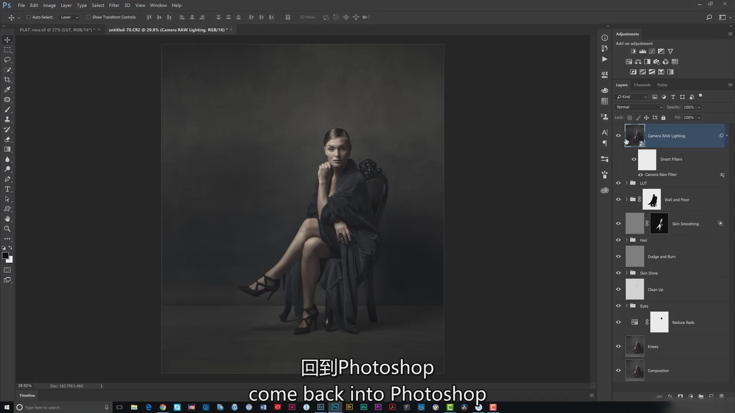Hide the Dodge and Burn layer
The image size is (735, 413).
point(618,257)
